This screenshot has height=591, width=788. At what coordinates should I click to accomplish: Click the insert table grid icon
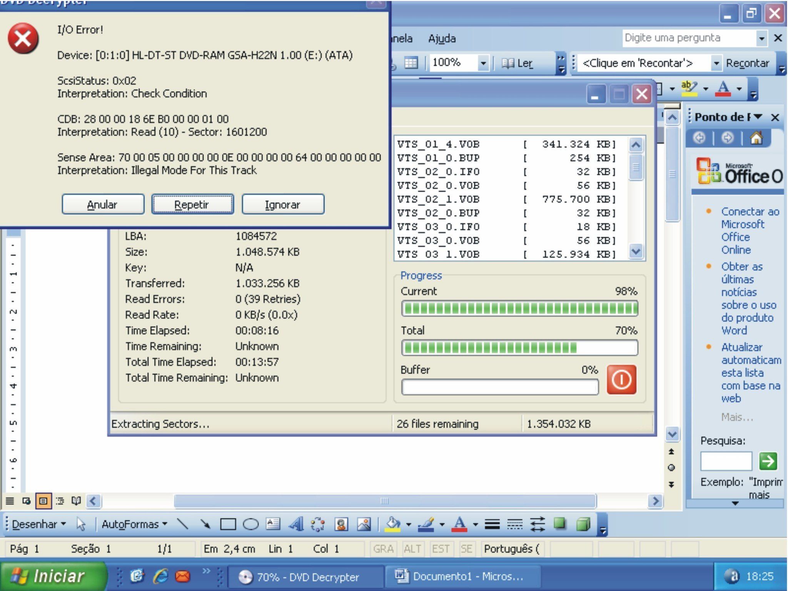[411, 63]
